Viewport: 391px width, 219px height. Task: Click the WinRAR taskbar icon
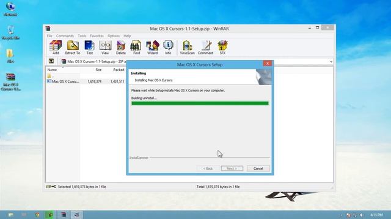click(x=64, y=215)
